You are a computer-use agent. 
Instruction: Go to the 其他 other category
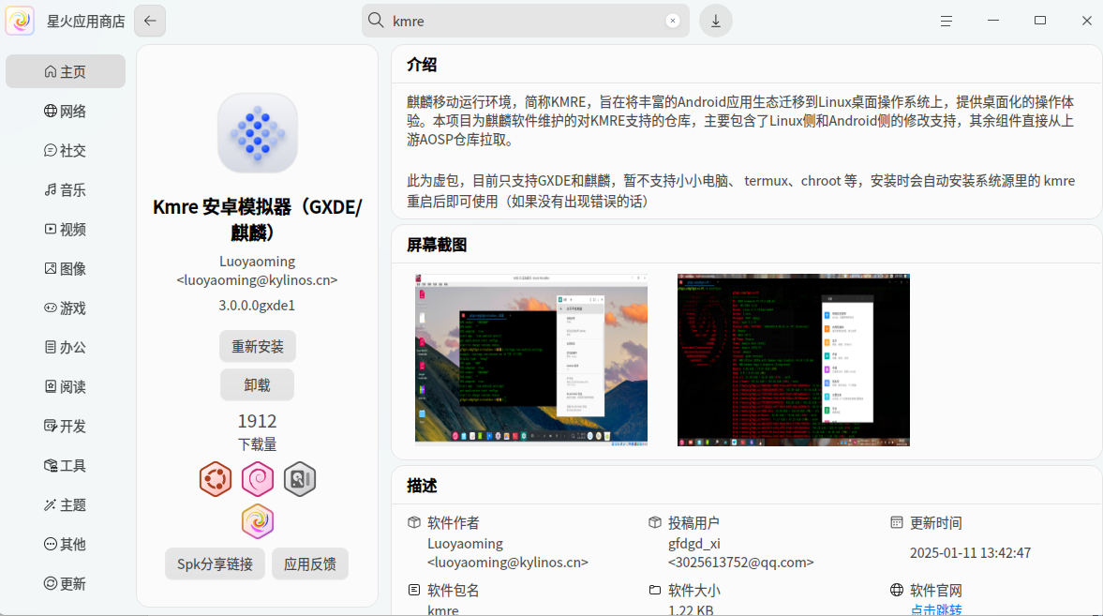click(66, 544)
